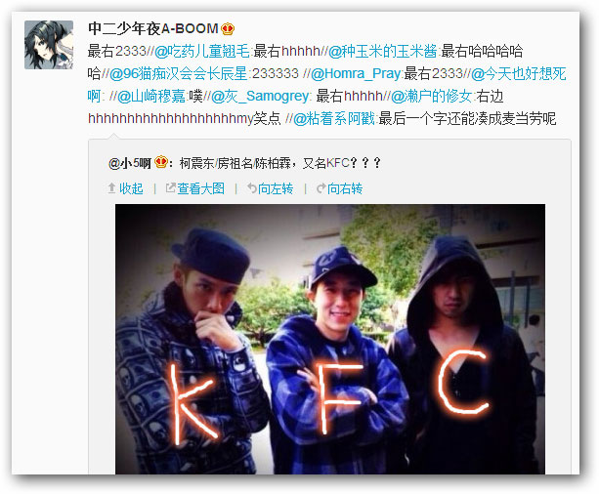Click the rotate-left arrow icon
Screen dimensions: 599x494
(x=251, y=187)
